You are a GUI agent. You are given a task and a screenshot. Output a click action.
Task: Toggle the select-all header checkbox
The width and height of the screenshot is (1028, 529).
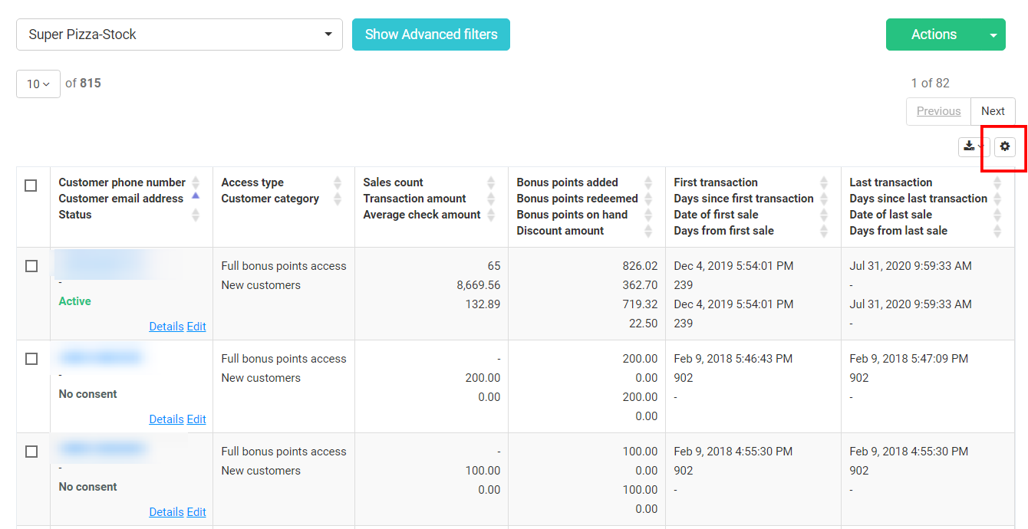pyautogui.click(x=31, y=186)
